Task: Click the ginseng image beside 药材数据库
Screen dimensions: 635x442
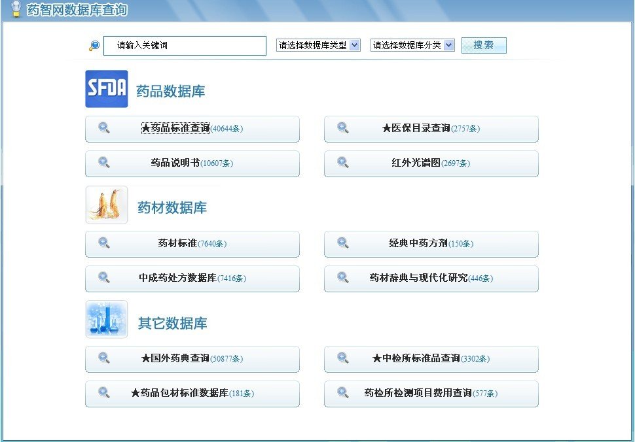Action: (107, 205)
